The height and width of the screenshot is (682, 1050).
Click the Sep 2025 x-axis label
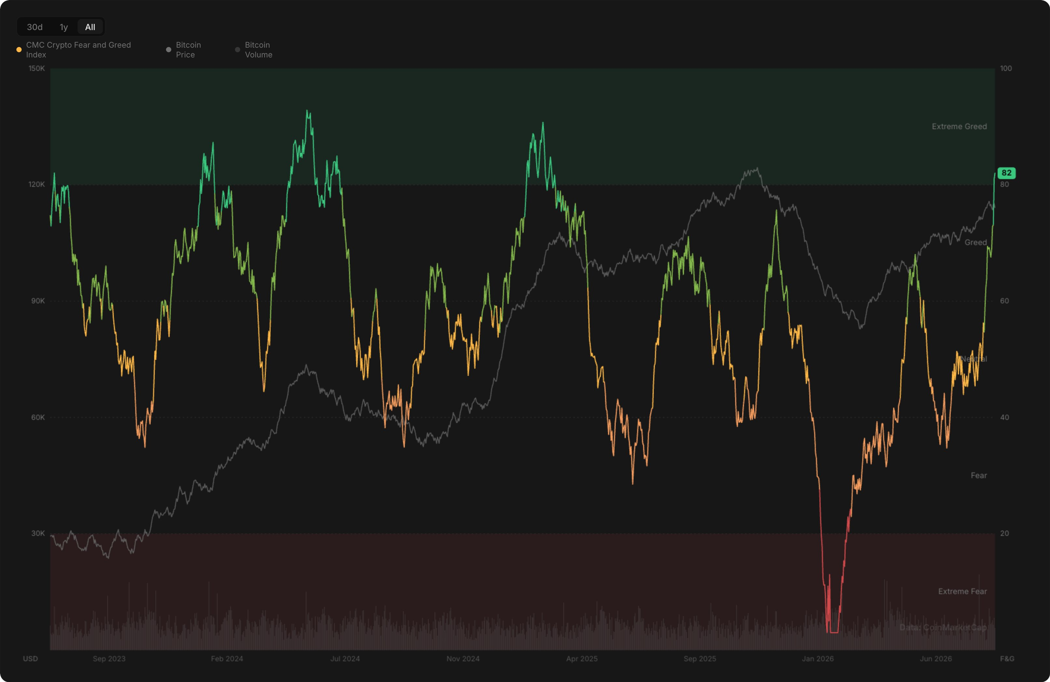tap(700, 658)
